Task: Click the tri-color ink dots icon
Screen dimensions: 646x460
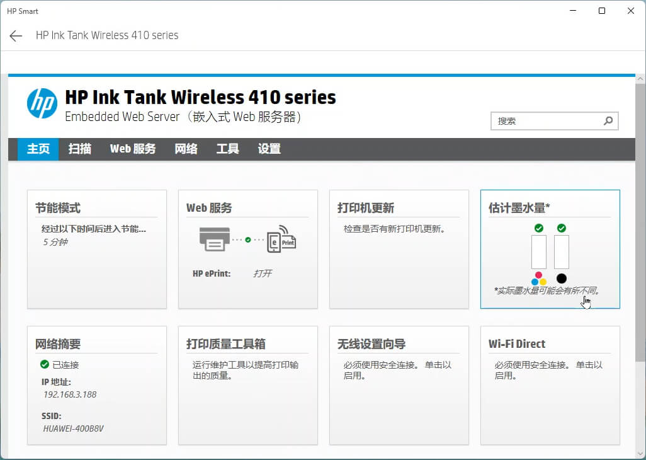Action: click(539, 279)
